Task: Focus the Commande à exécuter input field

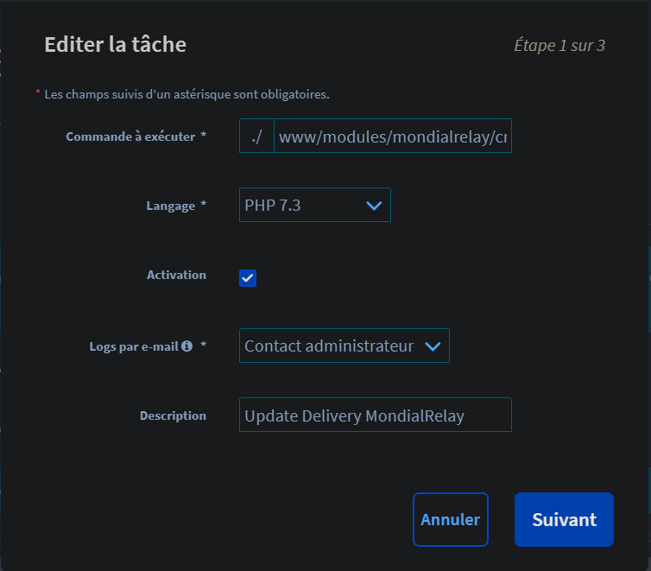Action: pyautogui.click(x=392, y=136)
